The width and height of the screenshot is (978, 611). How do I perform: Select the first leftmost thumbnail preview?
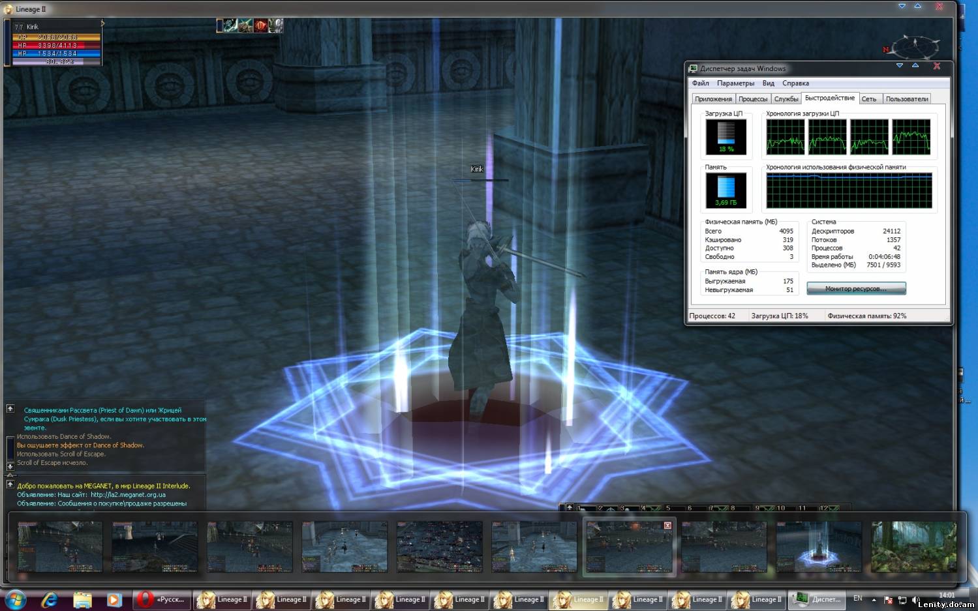click(60, 546)
